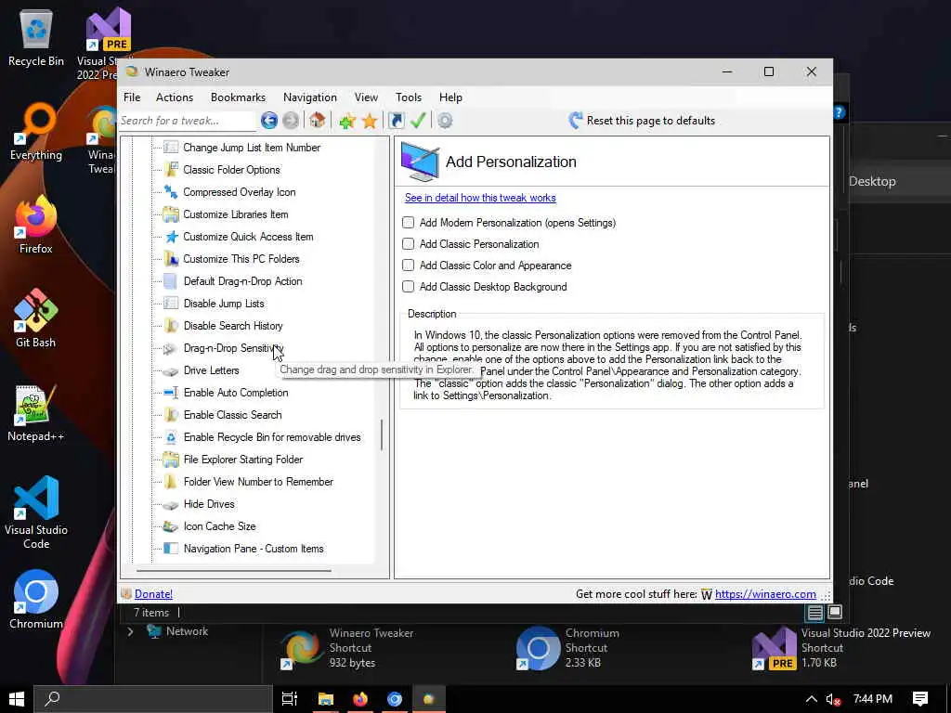Select the Notepad++ desktop shortcut
The height and width of the screenshot is (713, 951).
tap(36, 413)
